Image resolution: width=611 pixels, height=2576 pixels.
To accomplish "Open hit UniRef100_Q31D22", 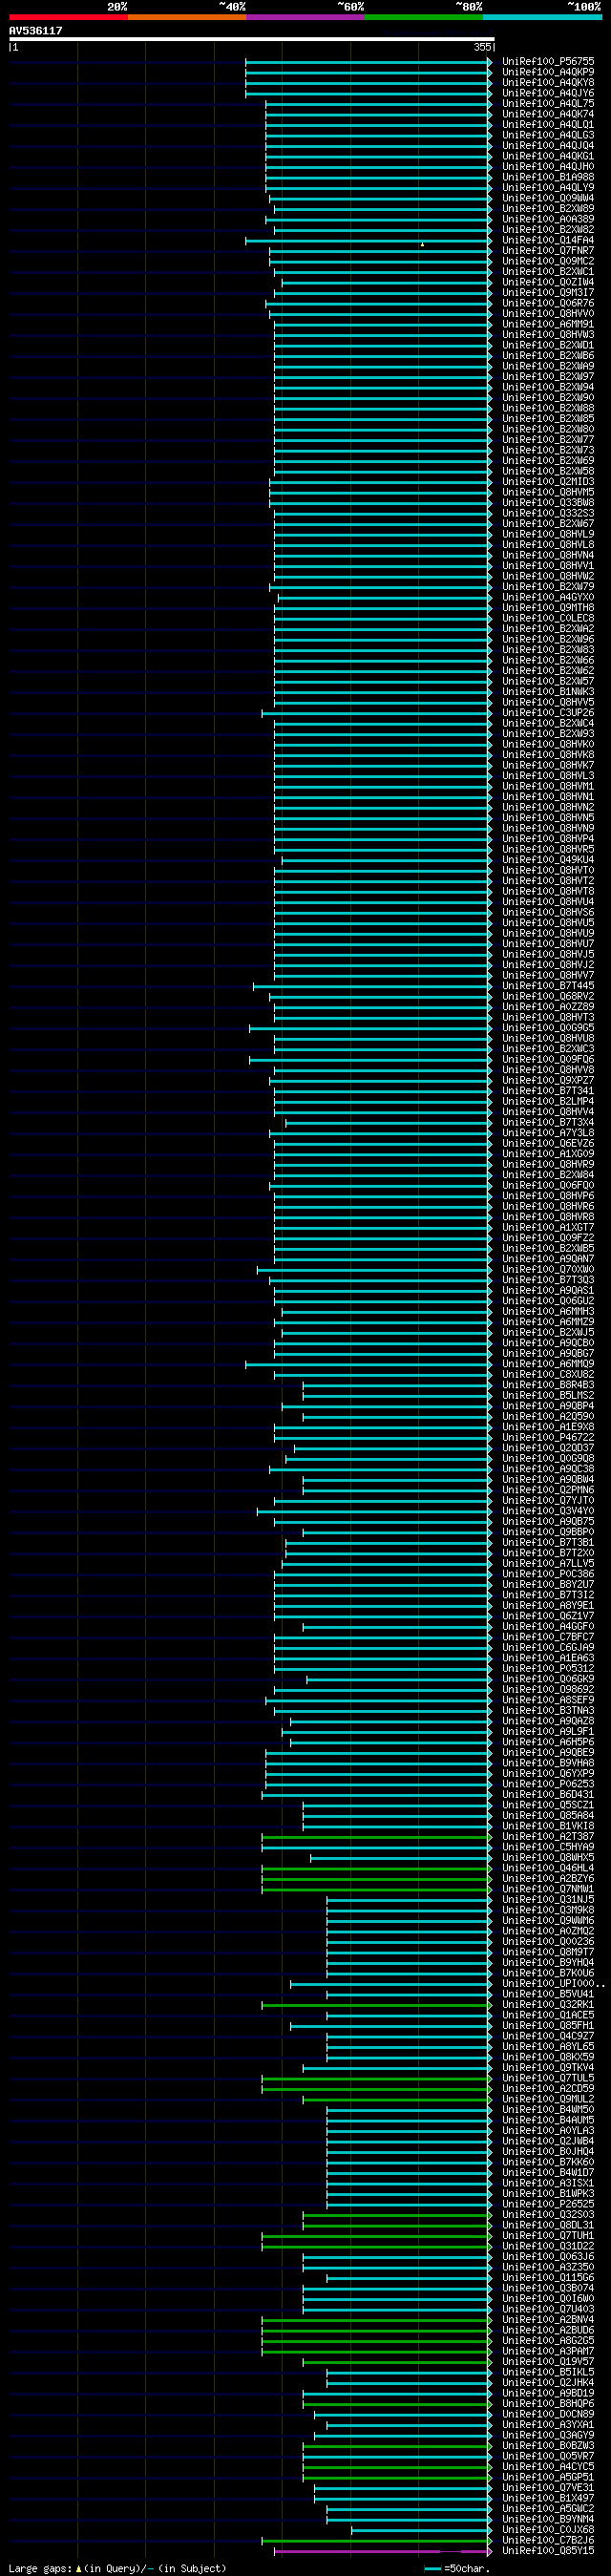I will (548, 2246).
